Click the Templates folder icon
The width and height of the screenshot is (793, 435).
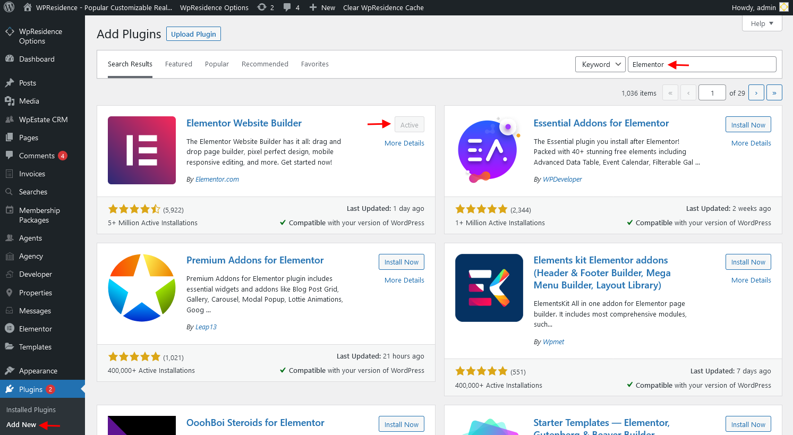tap(10, 347)
